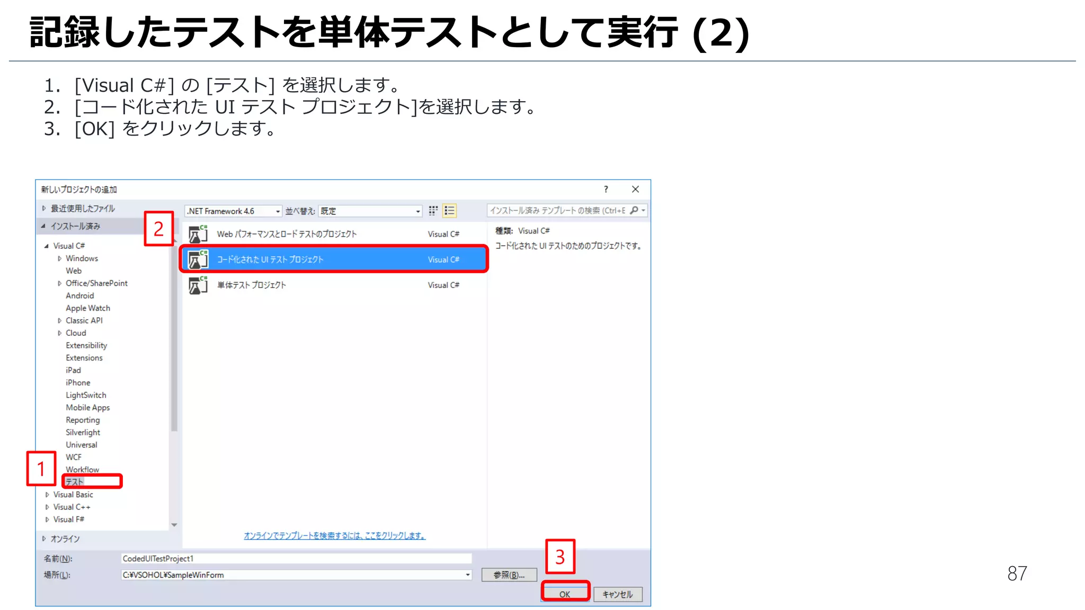Click the キャンセル button

click(618, 594)
